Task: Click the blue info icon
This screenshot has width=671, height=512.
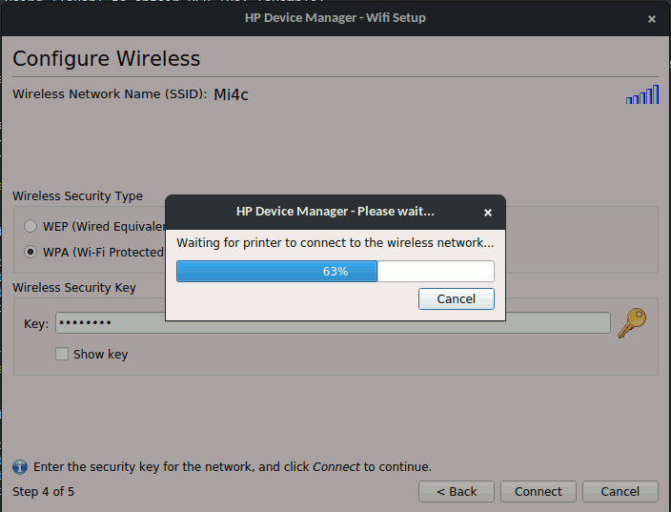Action: tap(20, 467)
